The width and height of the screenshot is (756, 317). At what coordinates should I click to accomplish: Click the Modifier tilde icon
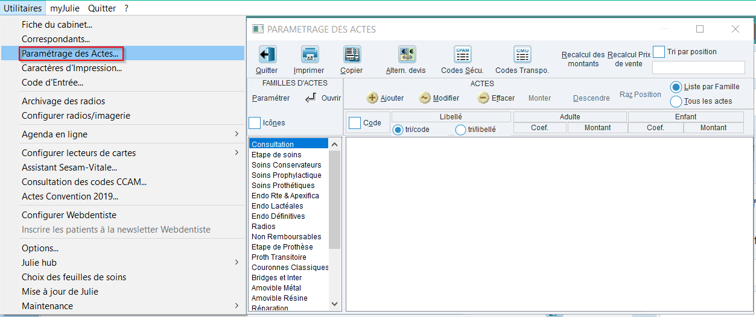coord(425,98)
